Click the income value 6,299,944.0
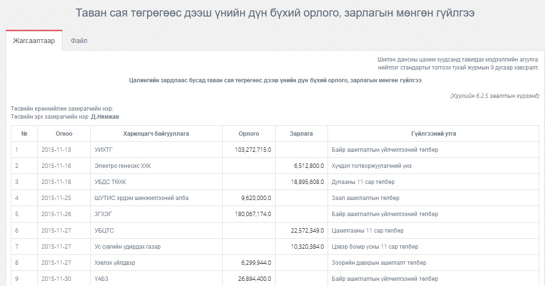 click(256, 263)
